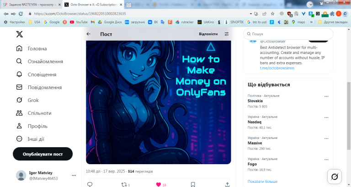Click the share icon under post
The height and width of the screenshot is (187, 351).
click(227, 184)
